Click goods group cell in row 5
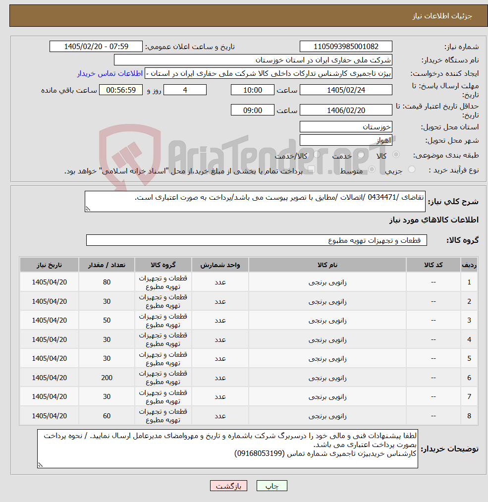This screenshot has width=488, height=502. tap(163, 358)
